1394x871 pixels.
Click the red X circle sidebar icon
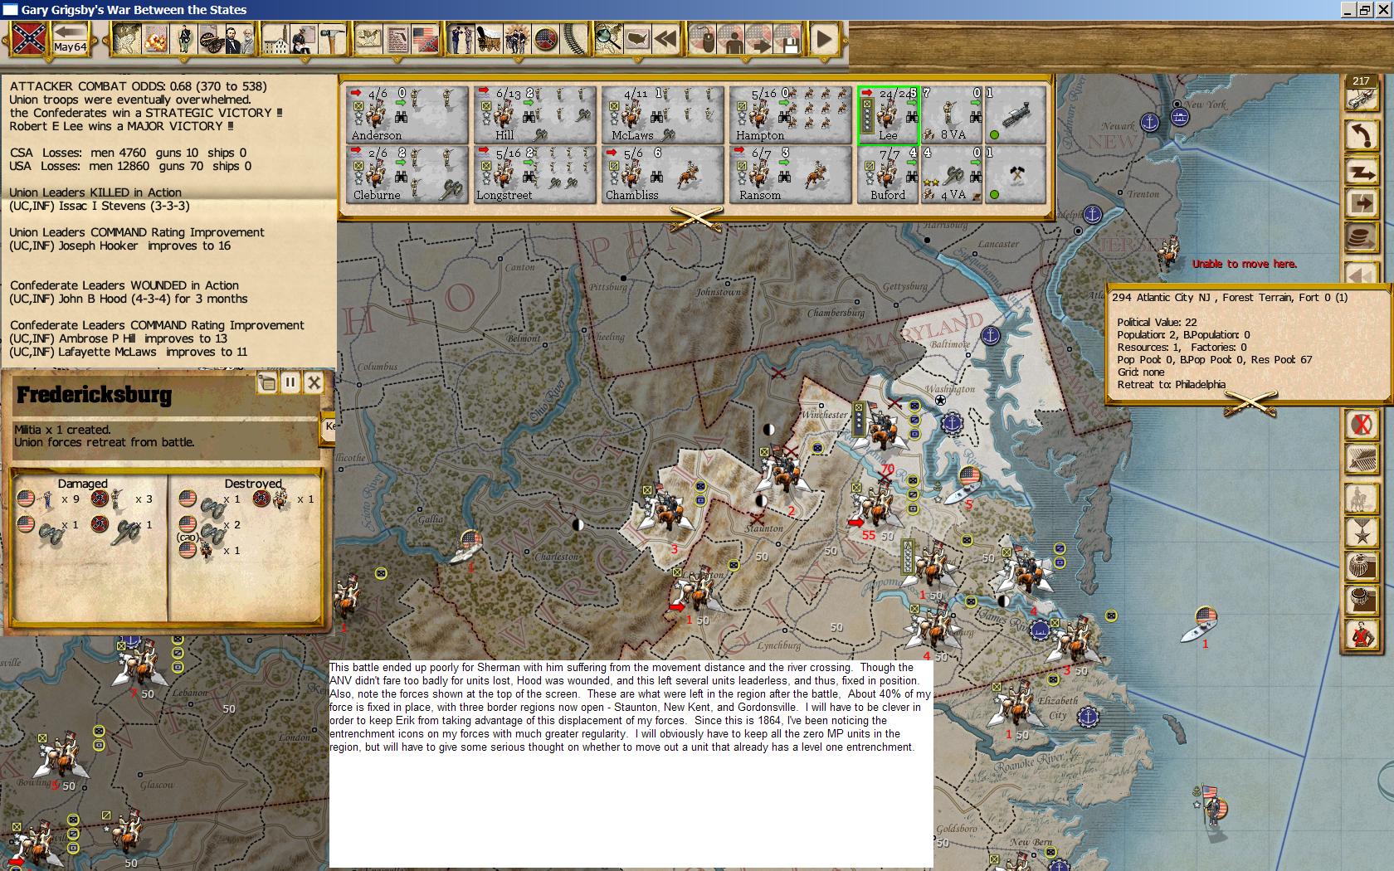[1362, 425]
